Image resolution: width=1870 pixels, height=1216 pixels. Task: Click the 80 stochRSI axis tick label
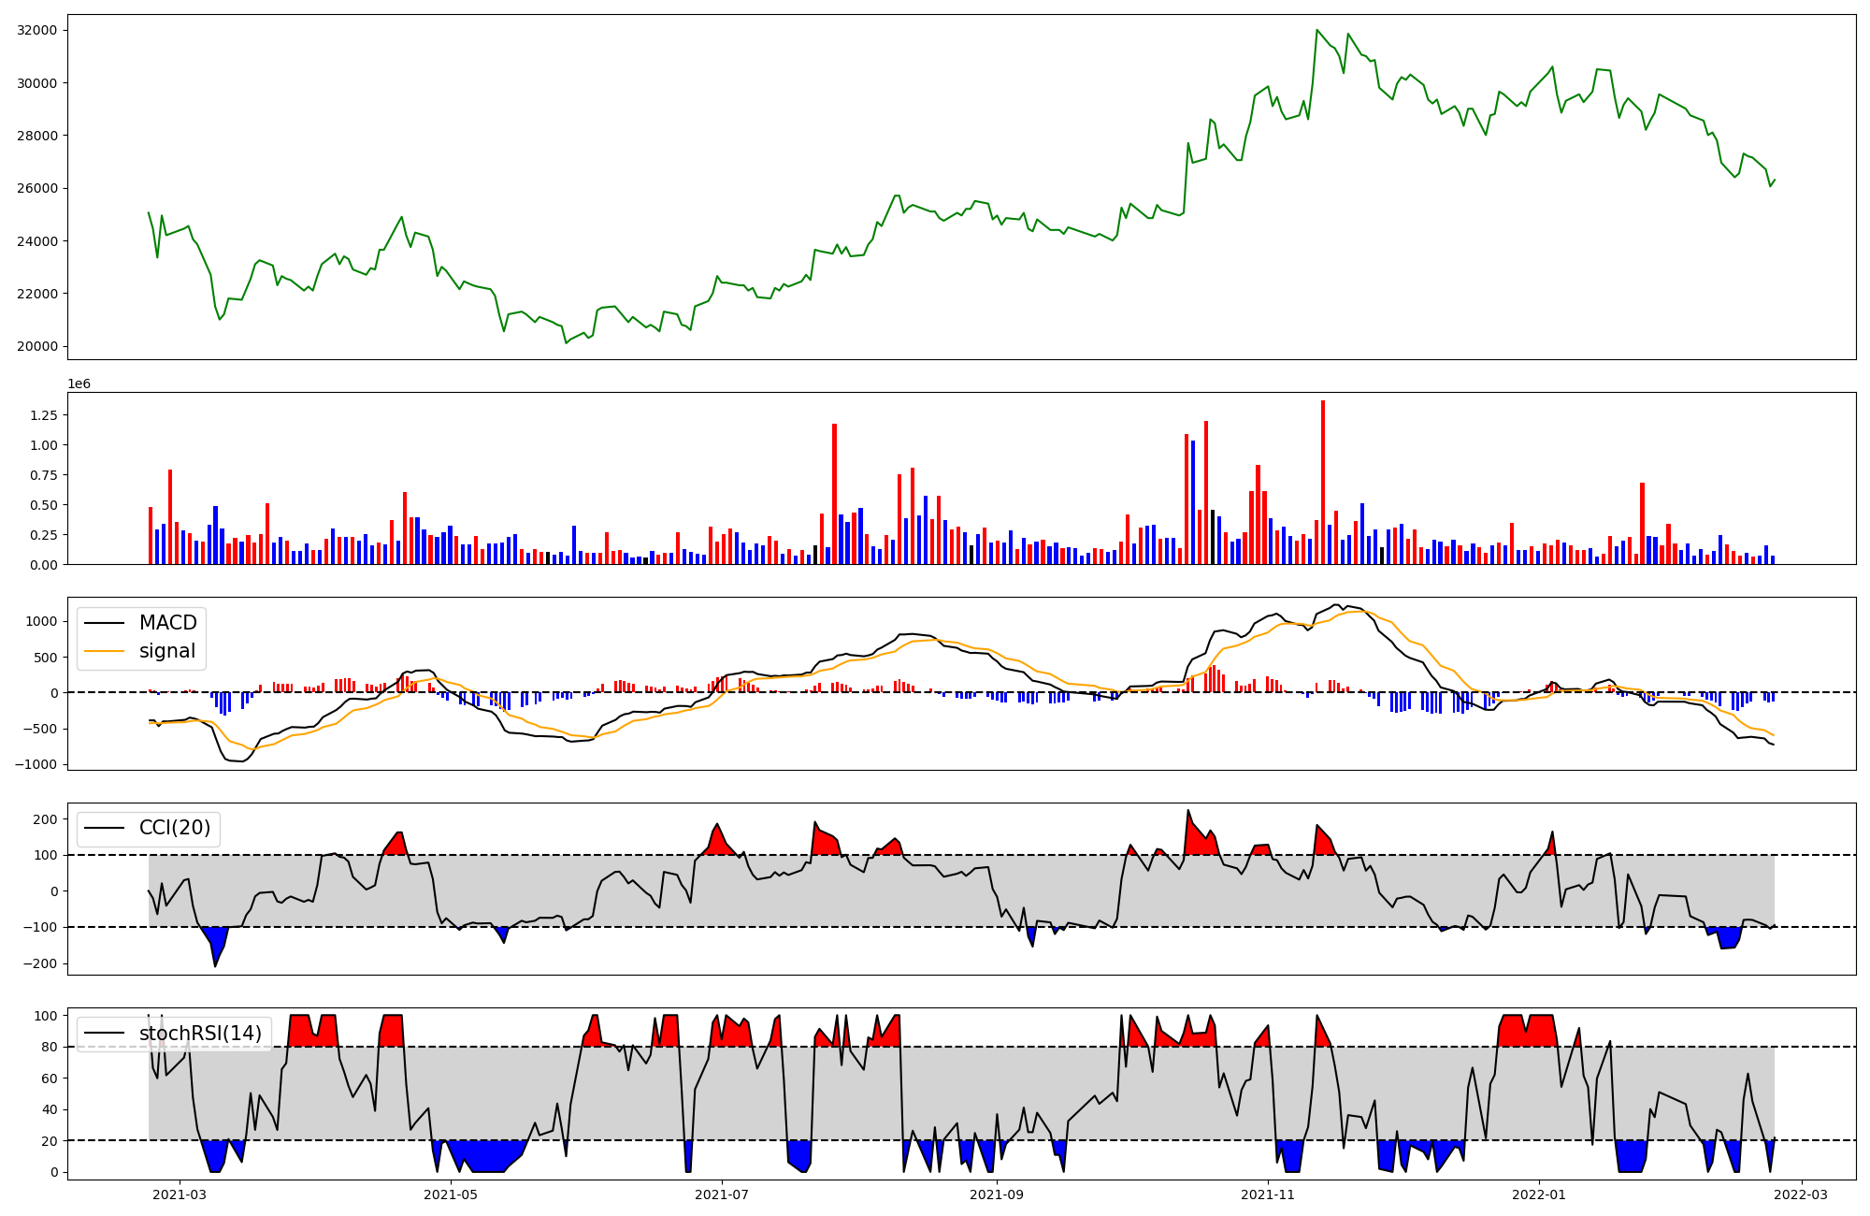(x=49, y=1047)
